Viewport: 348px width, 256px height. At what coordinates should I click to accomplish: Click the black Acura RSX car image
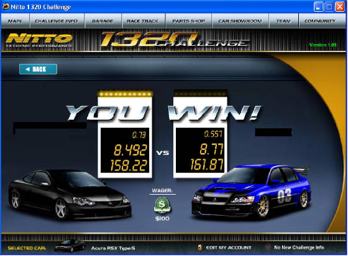(x=70, y=195)
